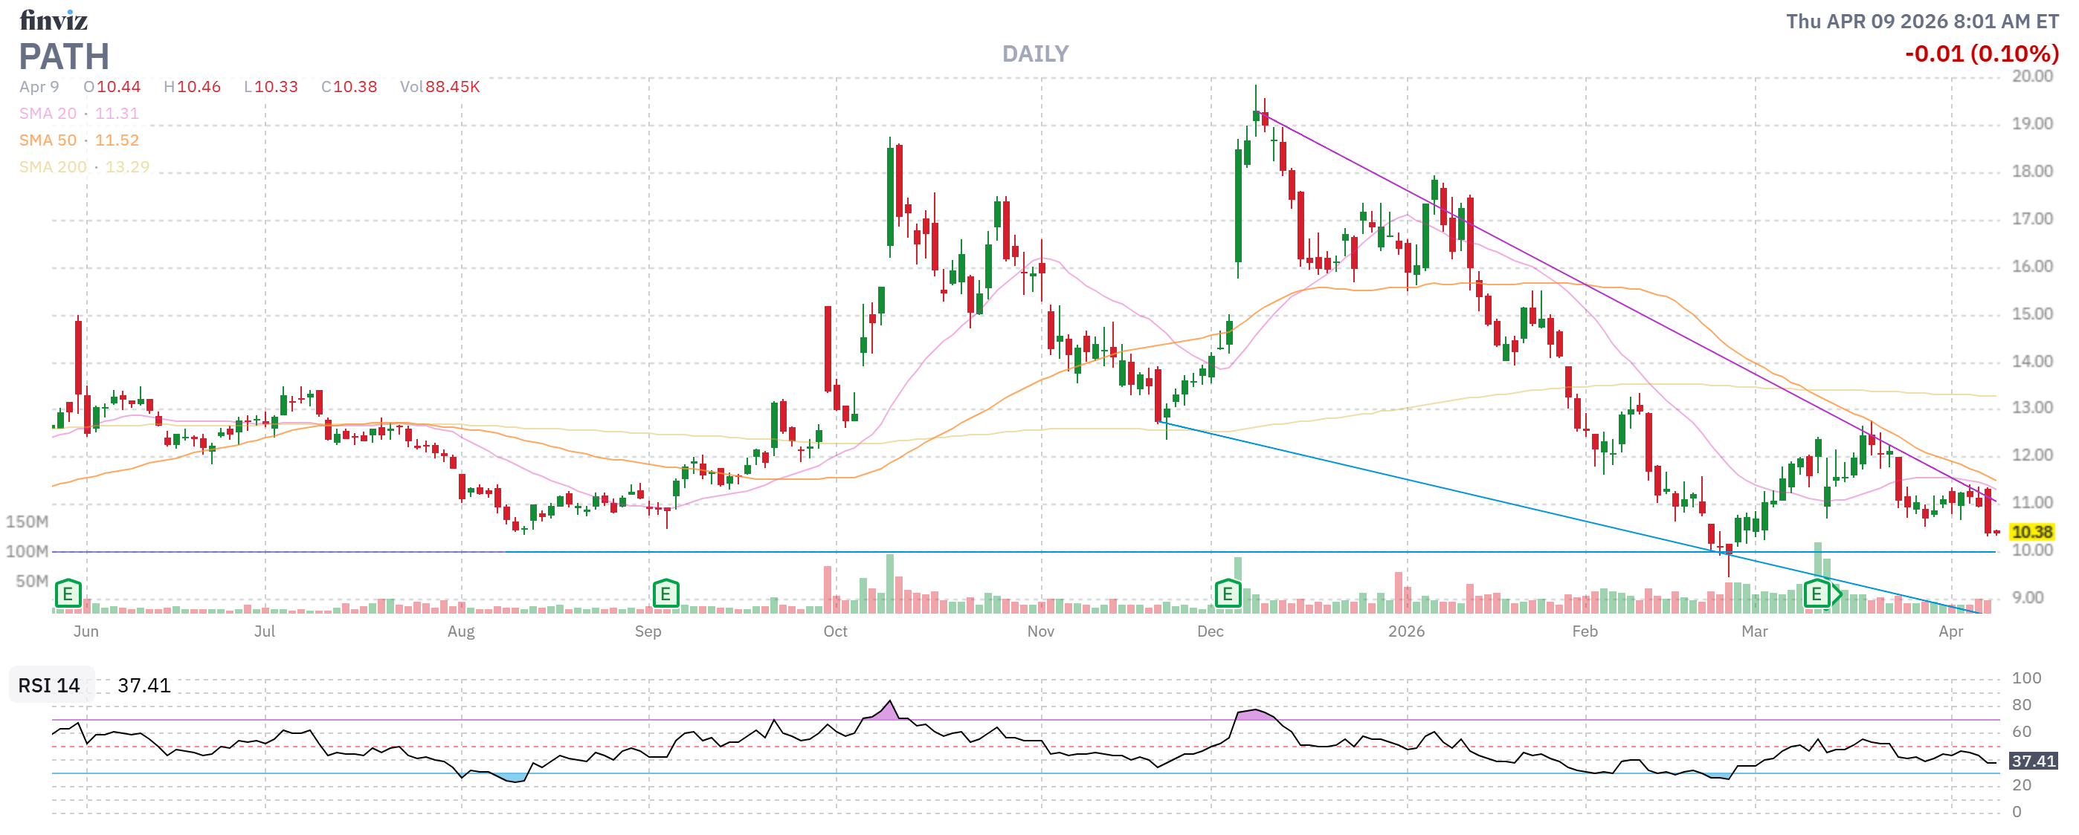Screen dimensions: 2079x835
Task: Click the June earnings E marker
Action: [68, 594]
